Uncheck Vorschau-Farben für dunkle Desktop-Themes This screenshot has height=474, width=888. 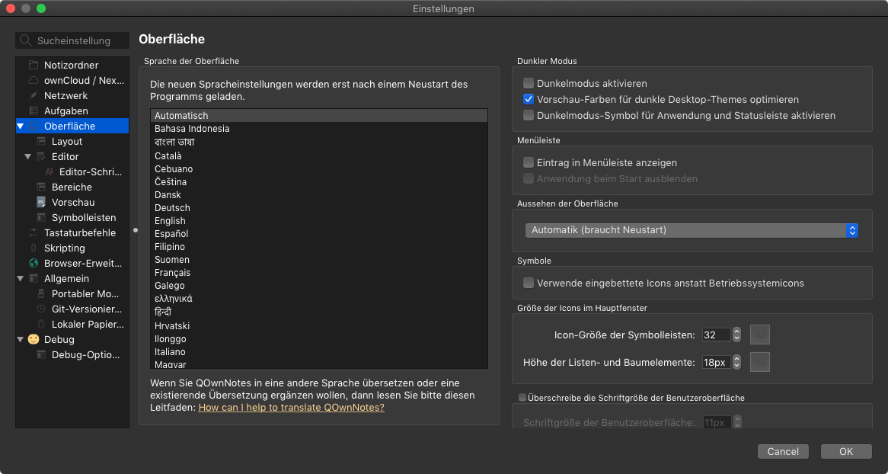click(x=529, y=99)
